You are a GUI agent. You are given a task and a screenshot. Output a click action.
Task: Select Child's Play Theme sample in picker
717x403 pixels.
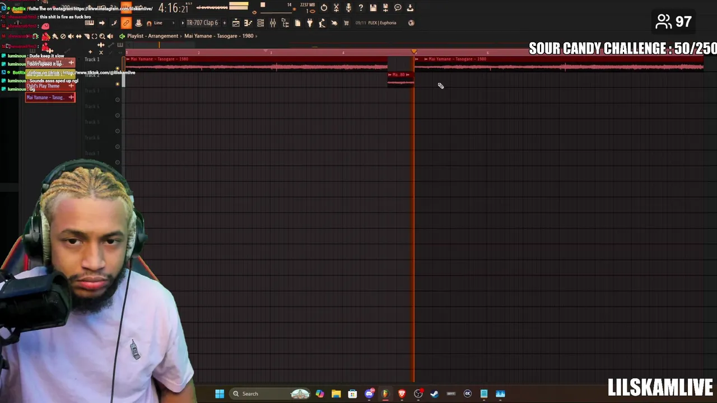coord(50,86)
